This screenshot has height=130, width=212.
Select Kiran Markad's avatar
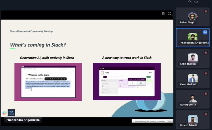[x=193, y=78]
